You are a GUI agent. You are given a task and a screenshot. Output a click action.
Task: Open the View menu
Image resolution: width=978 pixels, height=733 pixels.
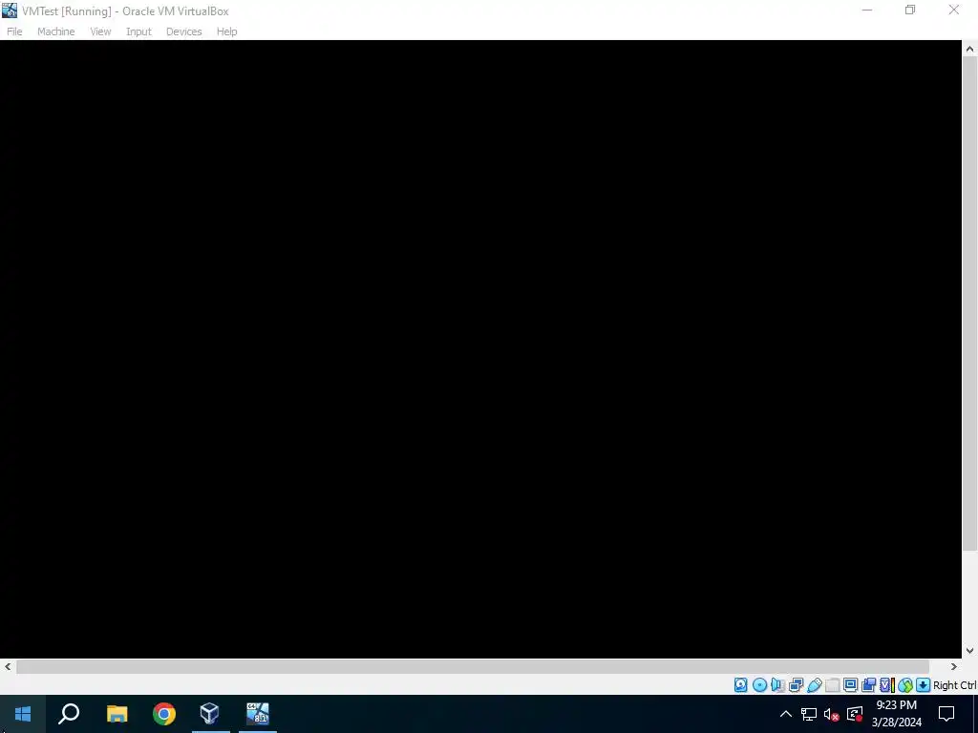pyautogui.click(x=100, y=31)
